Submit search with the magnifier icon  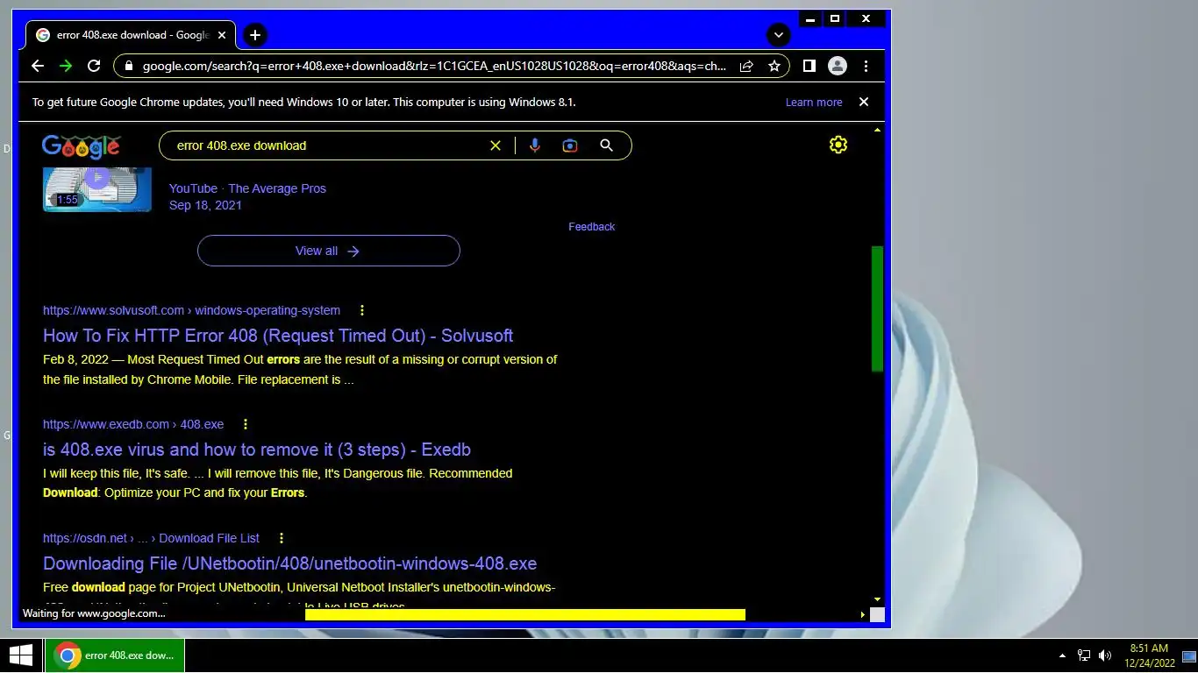click(x=606, y=145)
